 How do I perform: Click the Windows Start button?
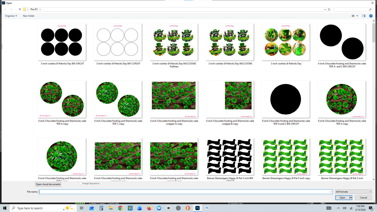(x=5, y=208)
